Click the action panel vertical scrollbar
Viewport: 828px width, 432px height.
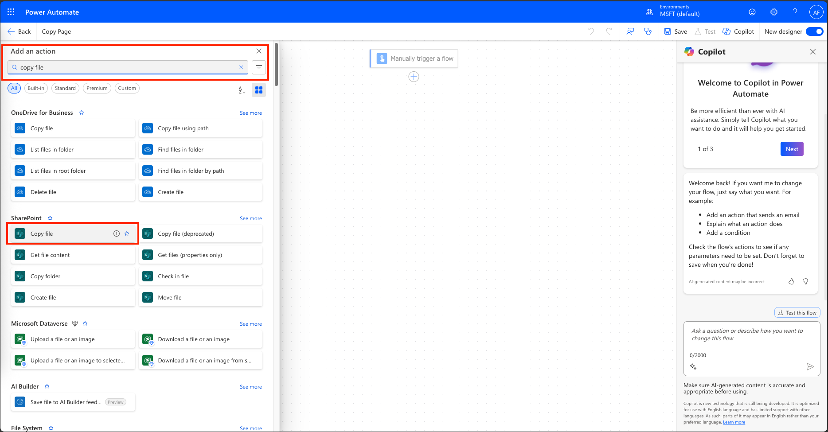pyautogui.click(x=276, y=64)
